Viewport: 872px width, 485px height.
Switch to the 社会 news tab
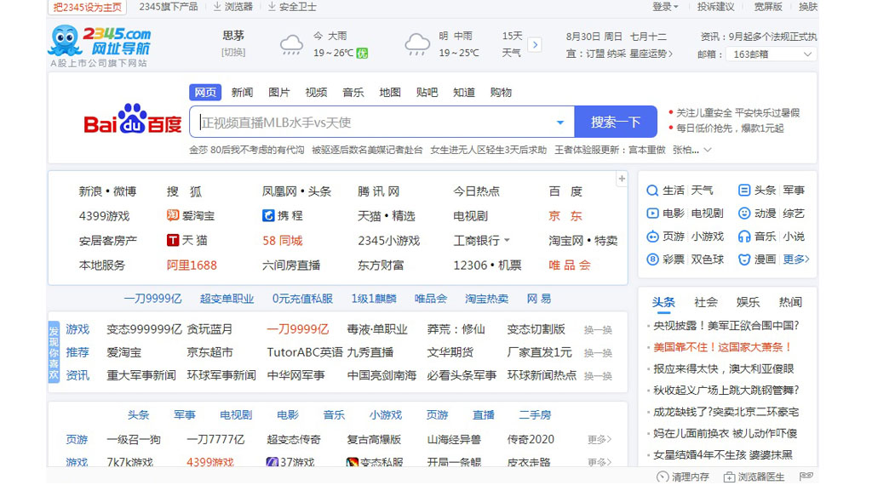click(706, 302)
